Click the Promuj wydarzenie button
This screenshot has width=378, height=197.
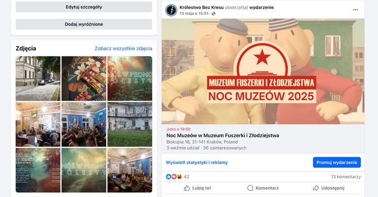tap(337, 162)
